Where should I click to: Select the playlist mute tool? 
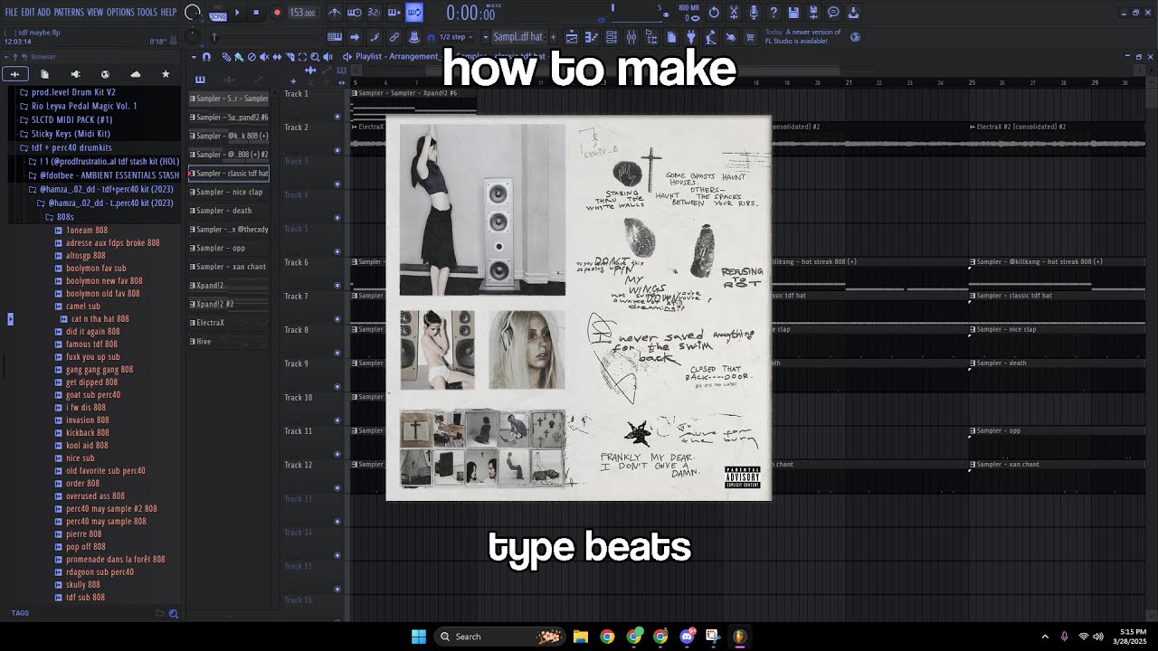[x=263, y=57]
